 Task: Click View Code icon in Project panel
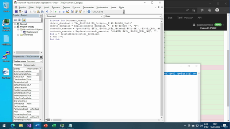tap(15, 20)
